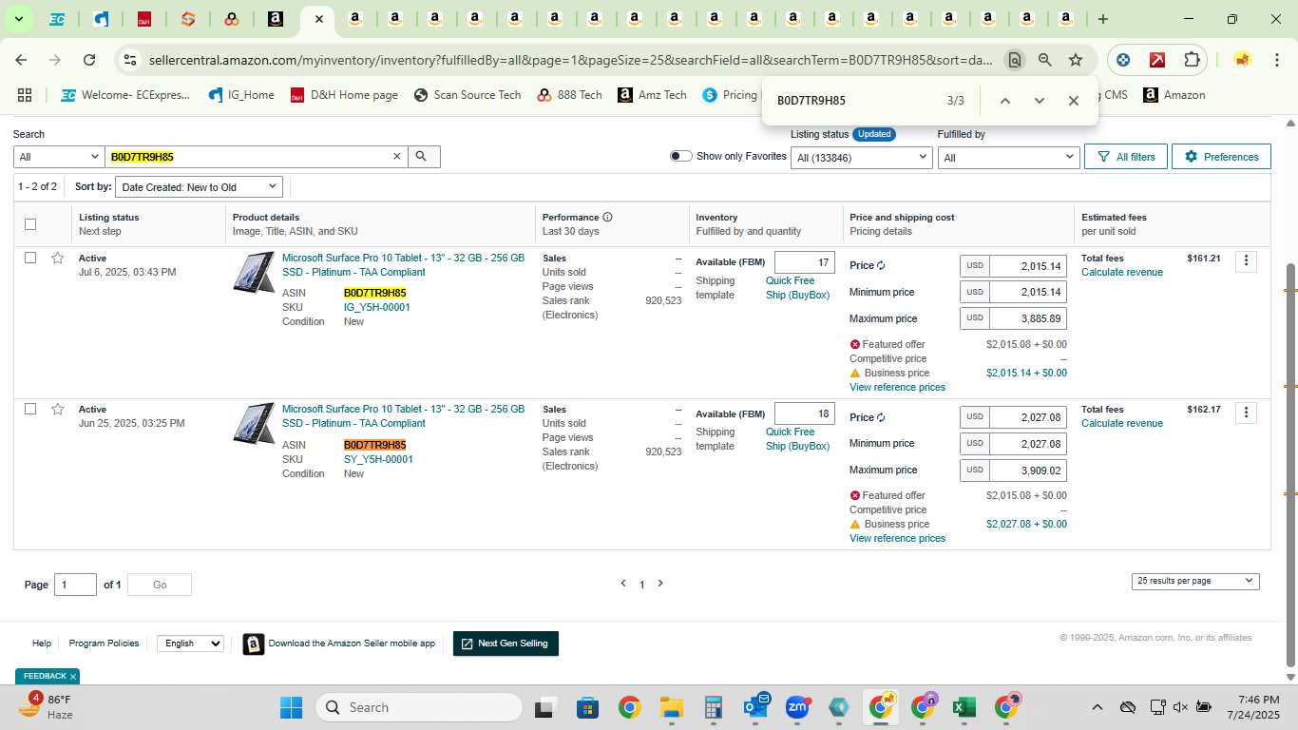The height and width of the screenshot is (730, 1298).
Task: Favorite the SY_Y5H-00001 listing star
Action: coord(57,409)
